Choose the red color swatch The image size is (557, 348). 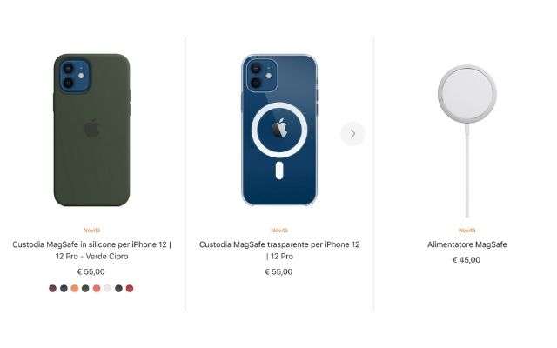pyautogui.click(x=130, y=288)
